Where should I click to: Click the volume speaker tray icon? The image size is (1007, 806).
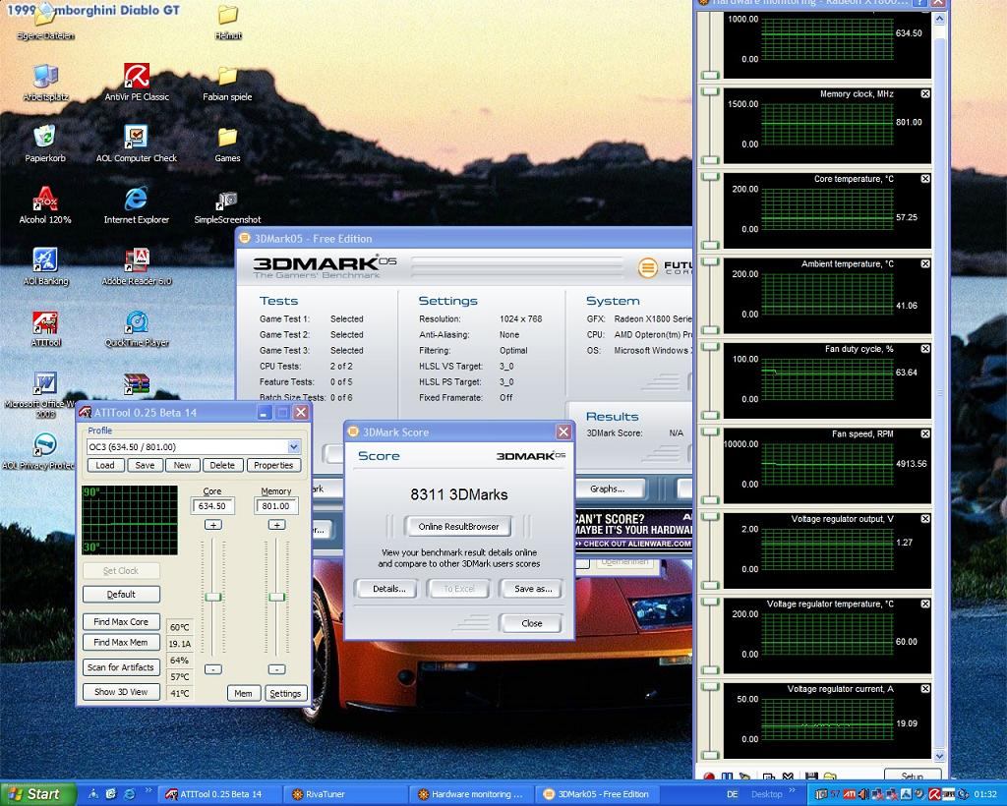(x=863, y=794)
